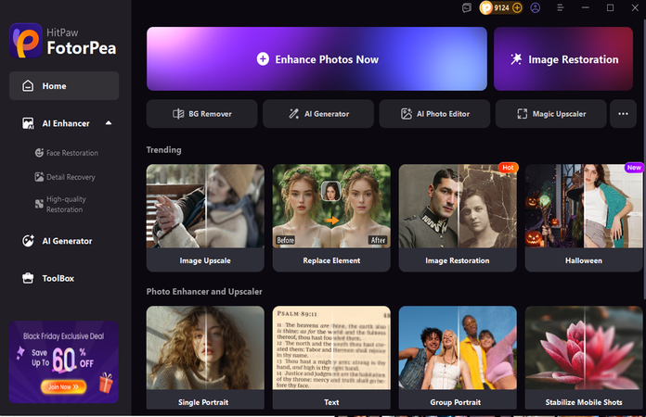646x417 pixels.
Task: Open the Image Upscale trending card
Action: click(205, 218)
